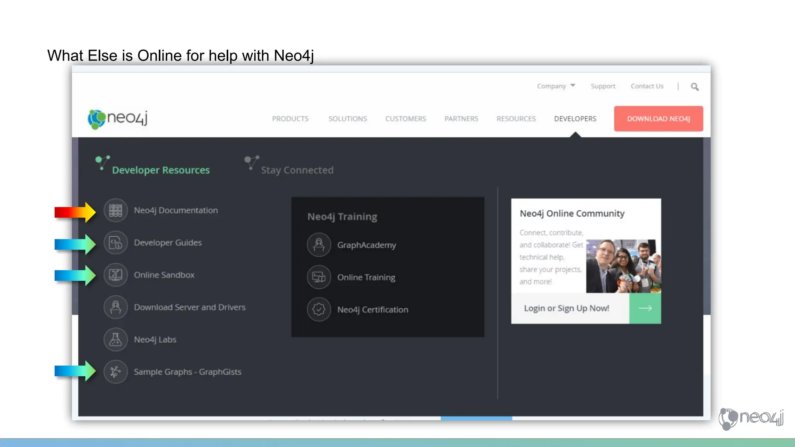Viewport: 795px width, 447px height.
Task: Click the GraphAcademy icon
Action: [x=319, y=245]
